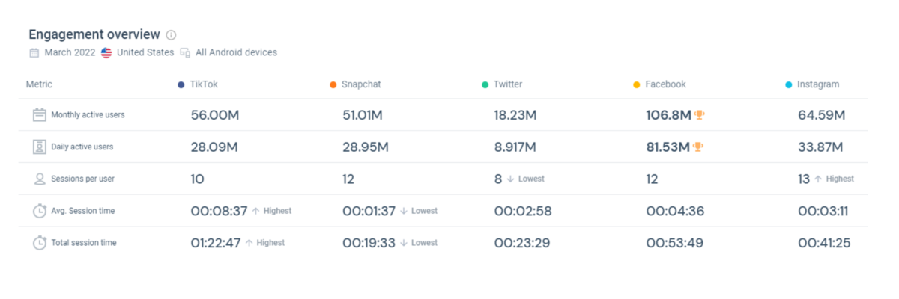Click the up arrow beside 00:08:37 Highest
Screen dimensions: 899x299
[255, 212]
